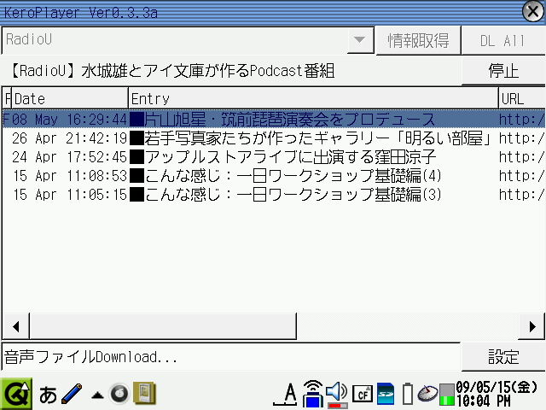Viewport: 546px width, 410px height.
Task: Click the あ Japanese input mode icon
Action: coord(48,395)
